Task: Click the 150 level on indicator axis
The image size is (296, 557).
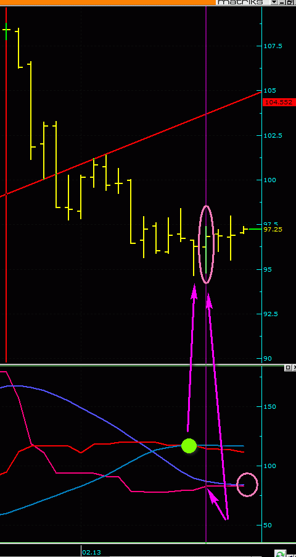Action: point(269,407)
